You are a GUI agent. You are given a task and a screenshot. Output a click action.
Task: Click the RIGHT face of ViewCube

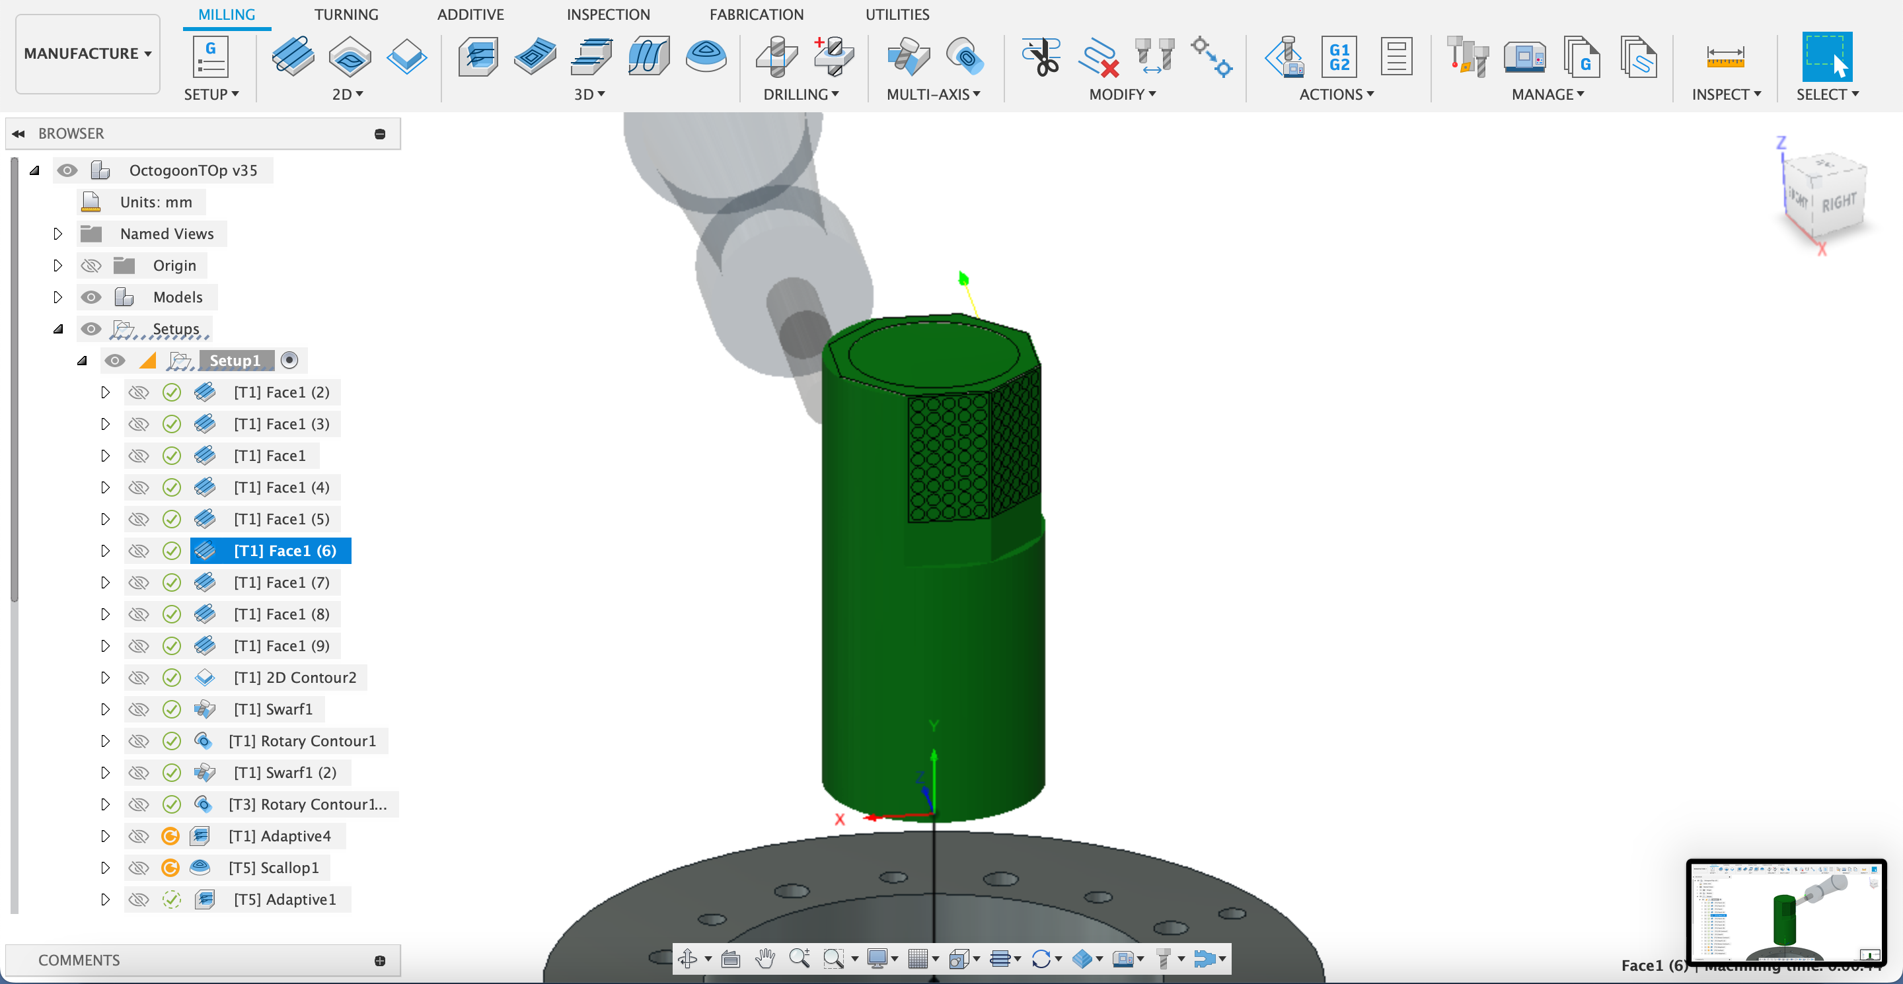pyautogui.click(x=1838, y=201)
